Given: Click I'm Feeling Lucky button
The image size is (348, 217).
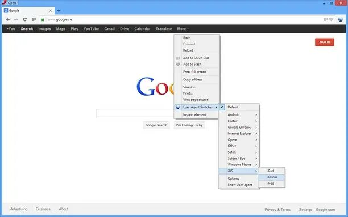Looking at the screenshot, I should tap(189, 125).
